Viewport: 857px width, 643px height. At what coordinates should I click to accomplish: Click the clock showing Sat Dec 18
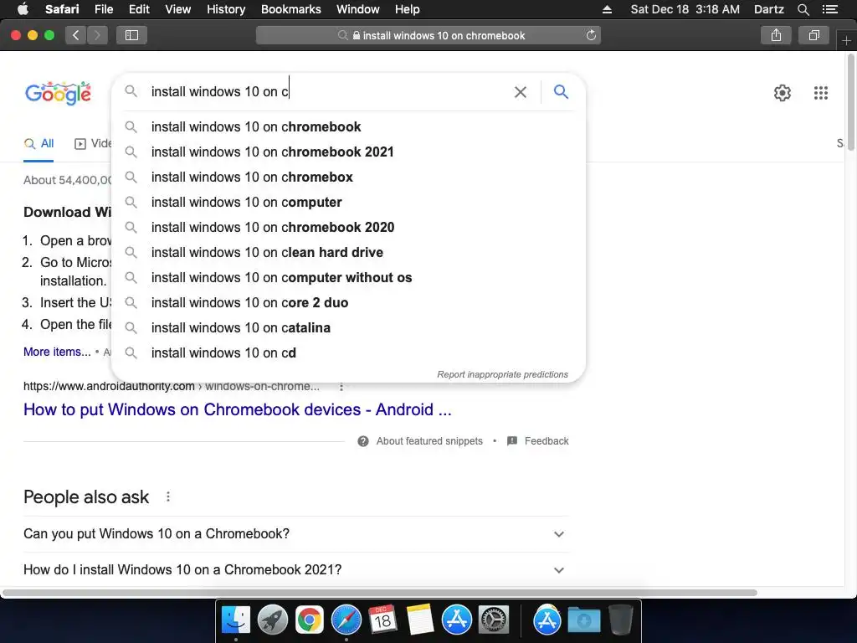click(x=685, y=9)
